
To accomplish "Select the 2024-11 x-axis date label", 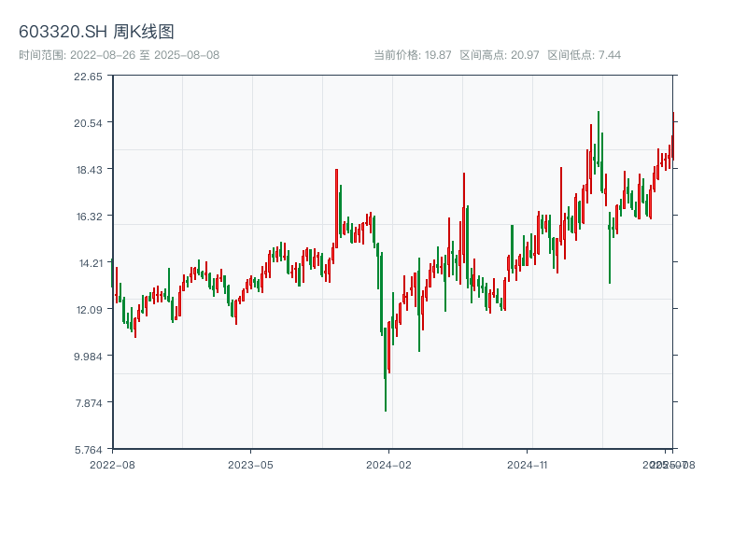I will click(527, 464).
